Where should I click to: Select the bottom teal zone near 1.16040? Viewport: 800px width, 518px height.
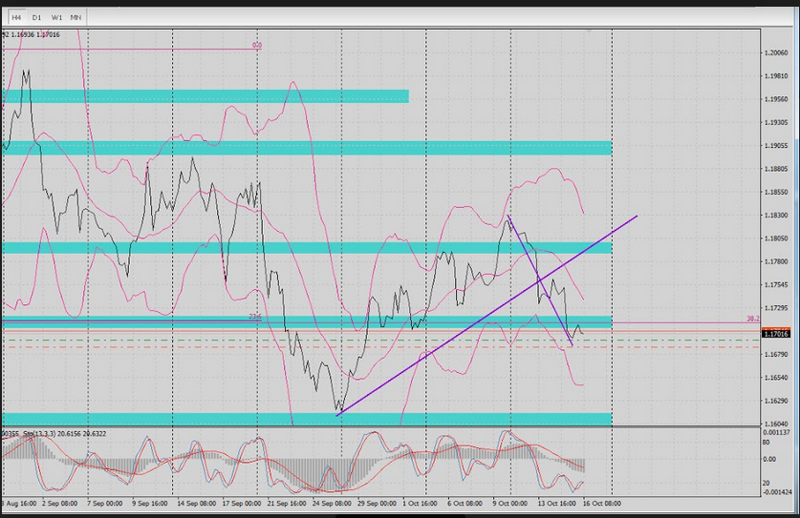306,419
